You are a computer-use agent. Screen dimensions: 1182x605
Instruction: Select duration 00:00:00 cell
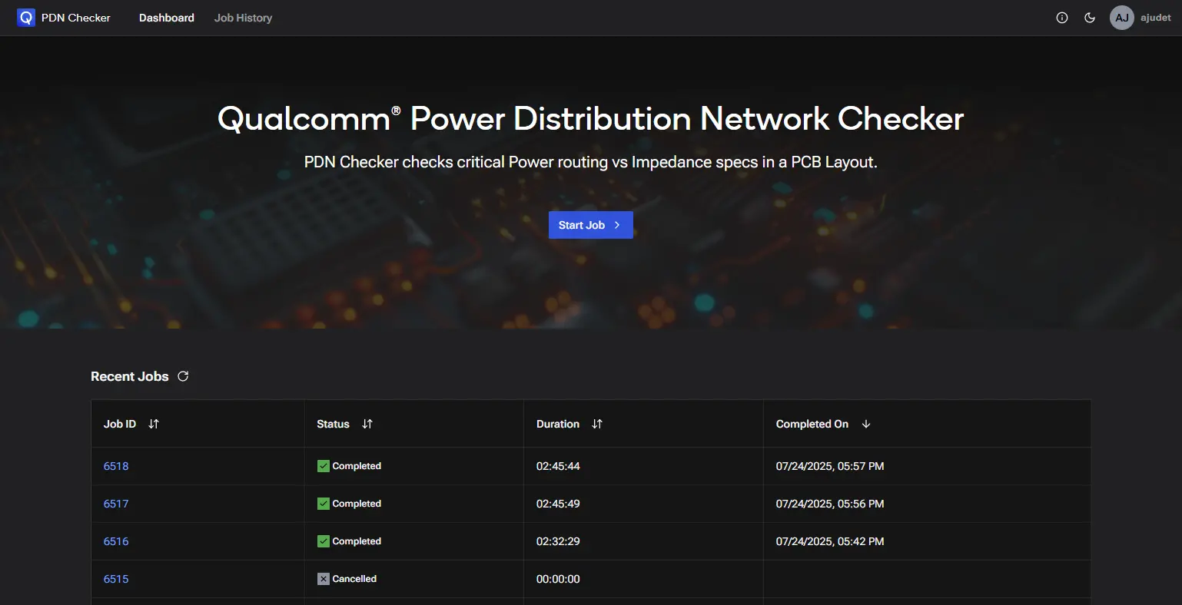[x=558, y=579]
